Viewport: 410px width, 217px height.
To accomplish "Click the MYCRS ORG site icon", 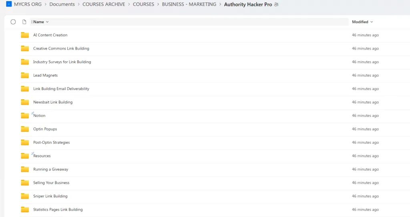I will pyautogui.click(x=9, y=4).
